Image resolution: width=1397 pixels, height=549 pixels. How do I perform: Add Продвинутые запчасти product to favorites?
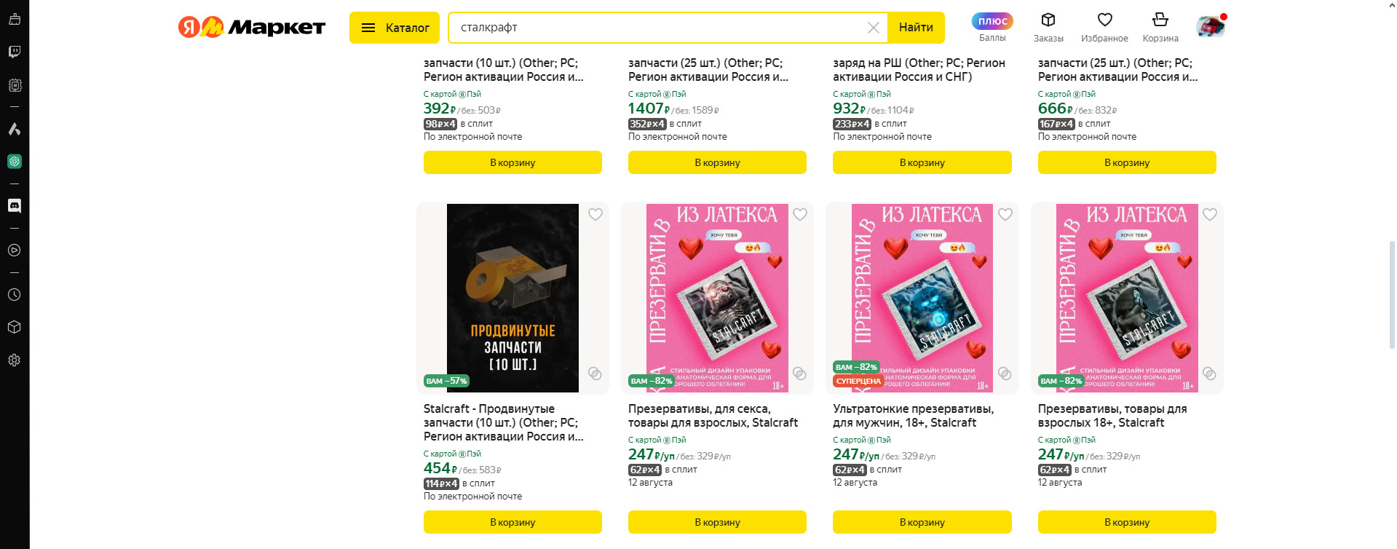pyautogui.click(x=595, y=214)
